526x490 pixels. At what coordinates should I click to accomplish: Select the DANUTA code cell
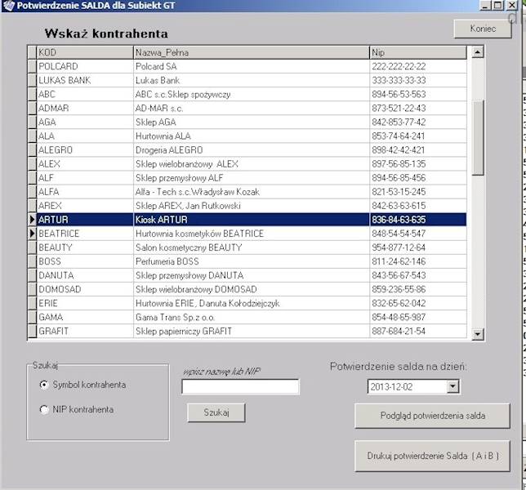pyautogui.click(x=85, y=275)
